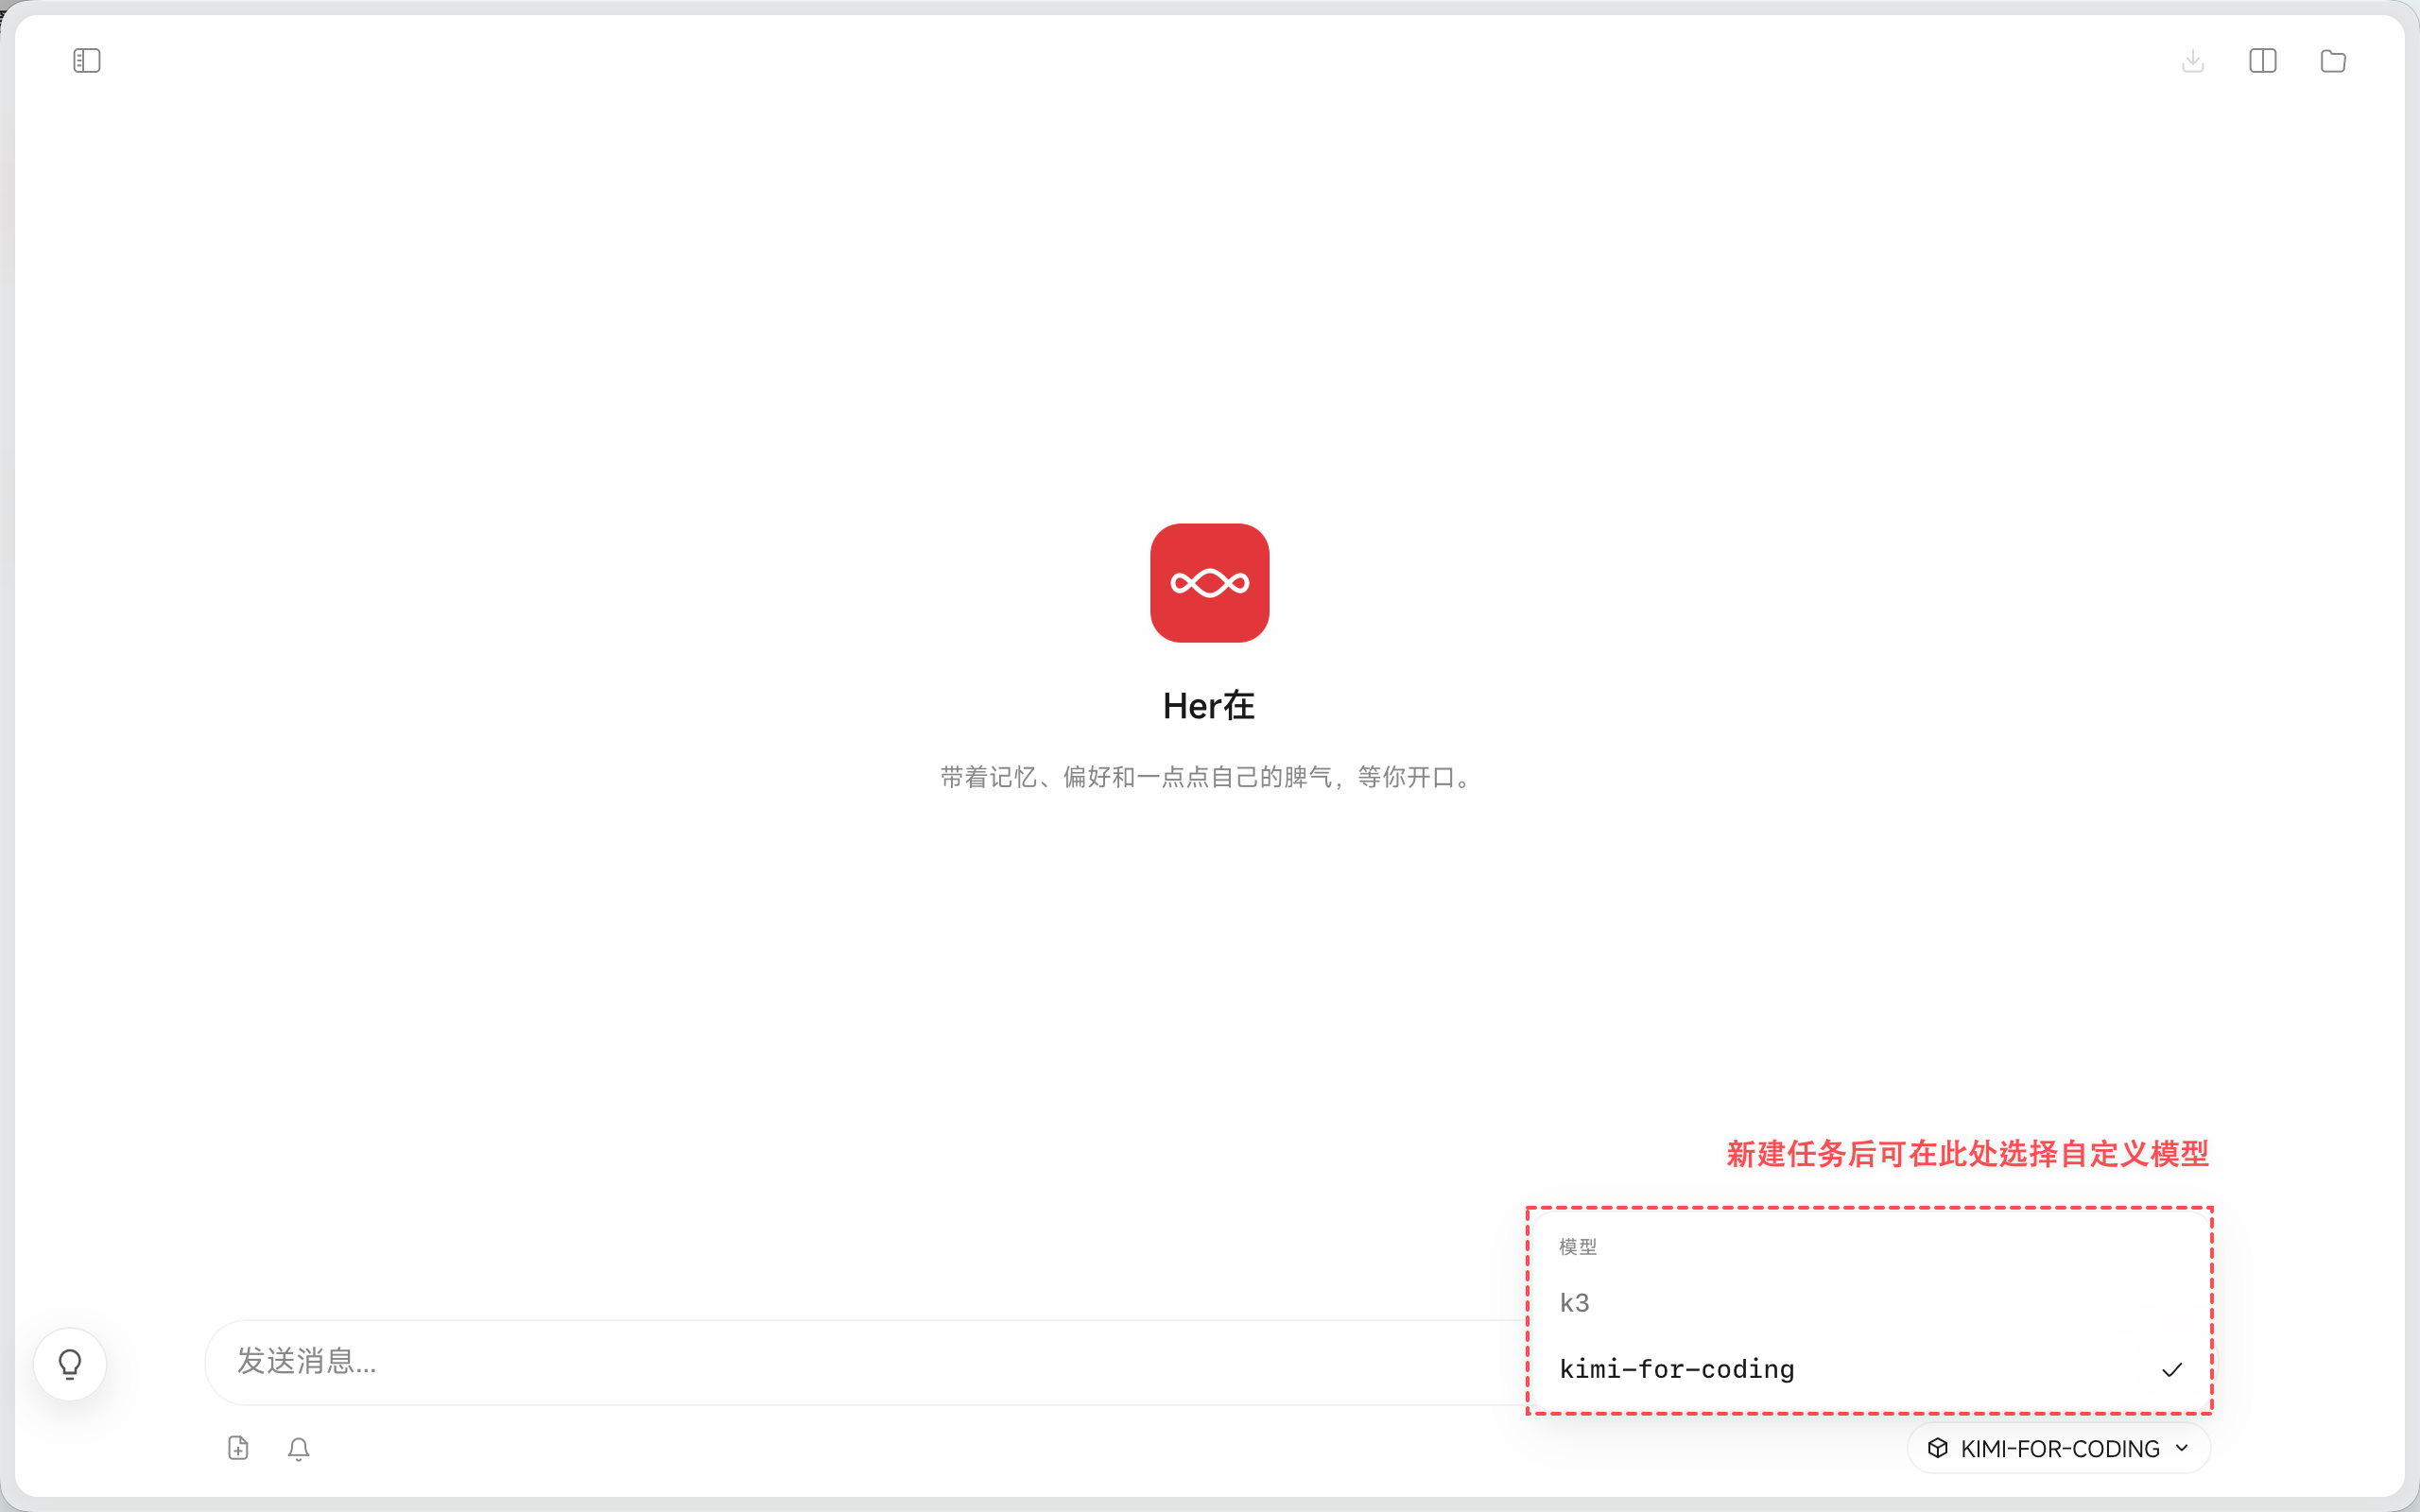Click the notification bell icon
2420x1512 pixels.
(299, 1448)
